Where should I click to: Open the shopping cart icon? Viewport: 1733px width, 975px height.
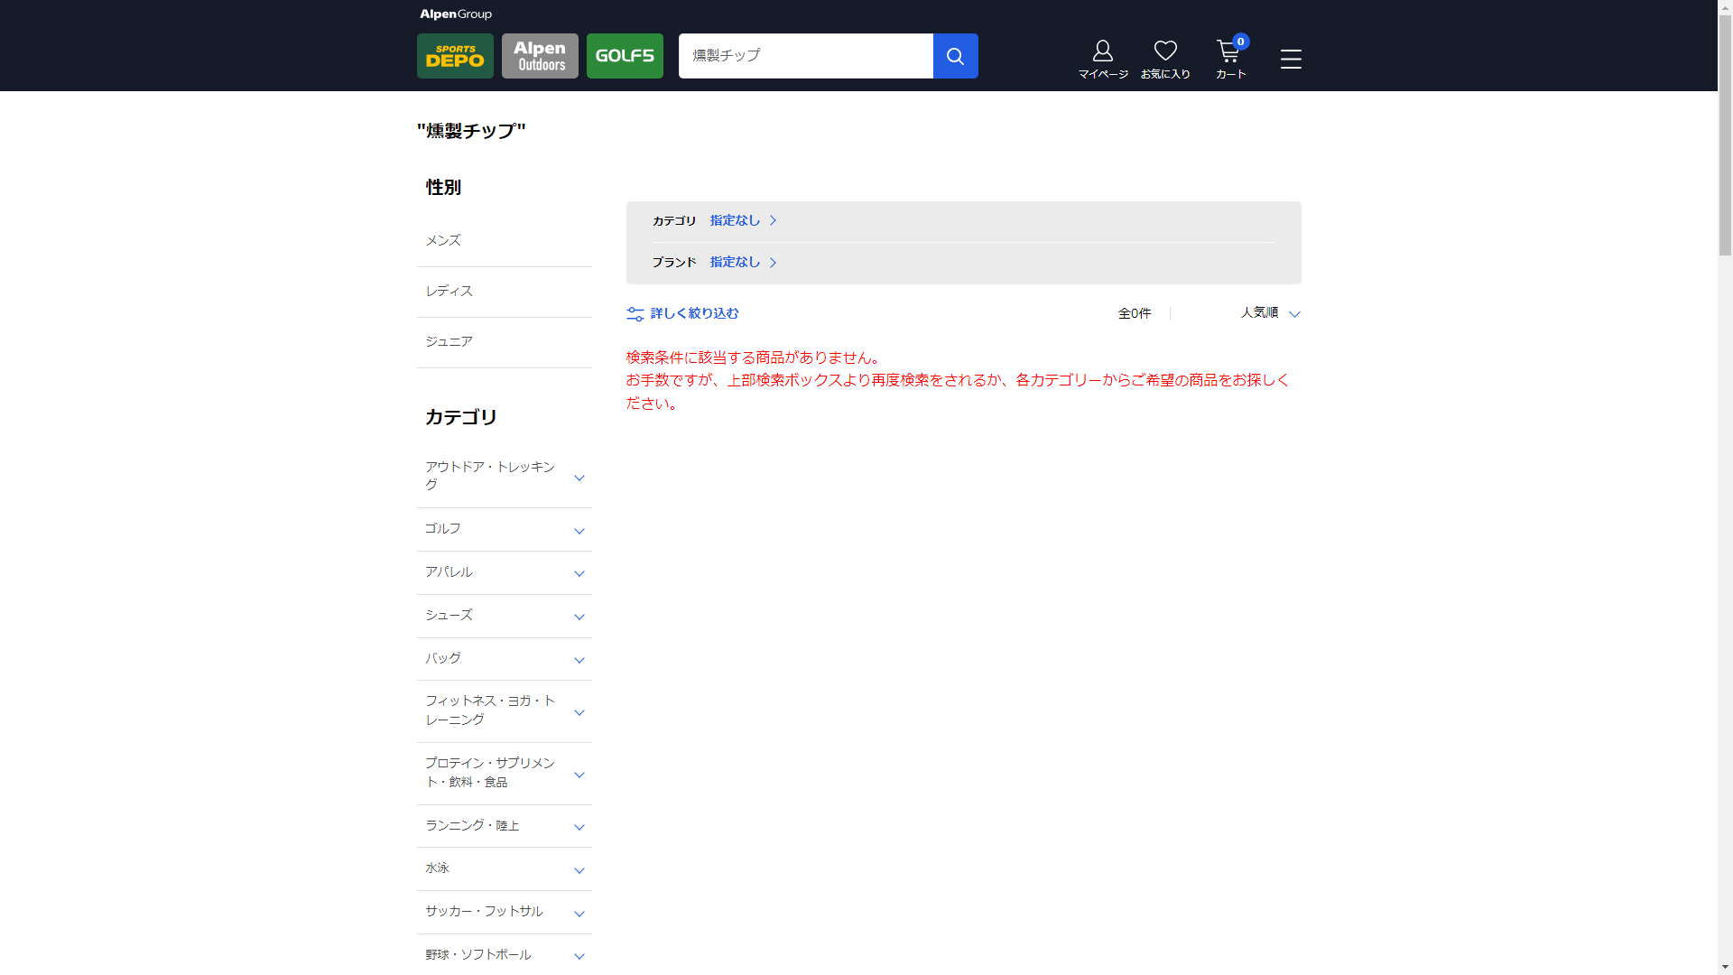pyautogui.click(x=1229, y=60)
